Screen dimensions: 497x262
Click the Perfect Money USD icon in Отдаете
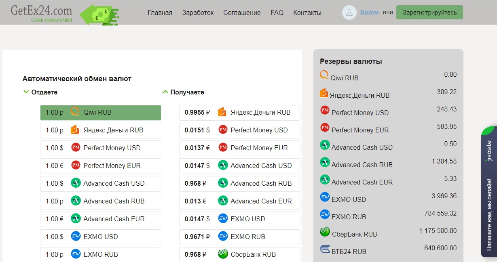76,148
